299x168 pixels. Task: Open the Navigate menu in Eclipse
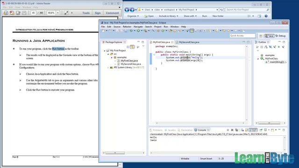point(138,27)
